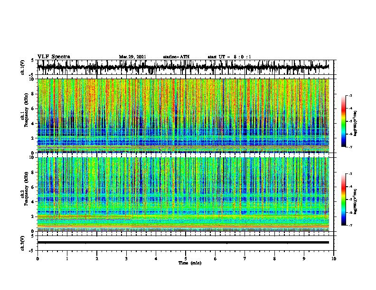Click the "Time (min)" axis label
The width and height of the screenshot is (376, 290).
(190, 263)
